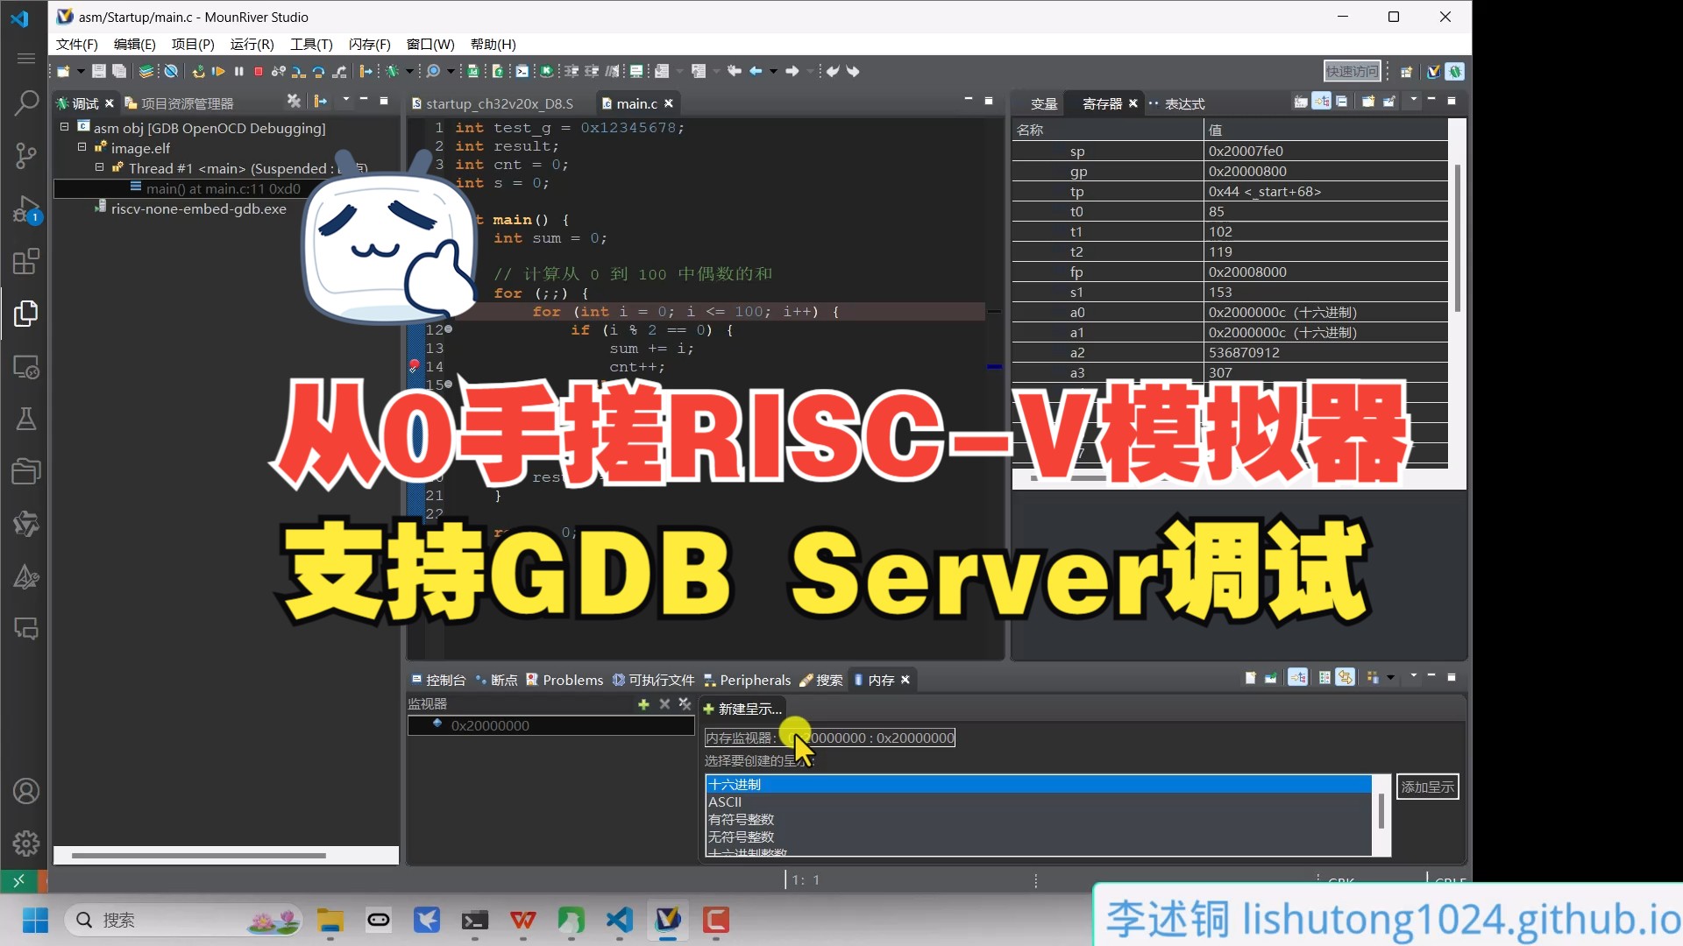Click the remove all memory monitors icon
1683x946 pixels.
[685, 704]
